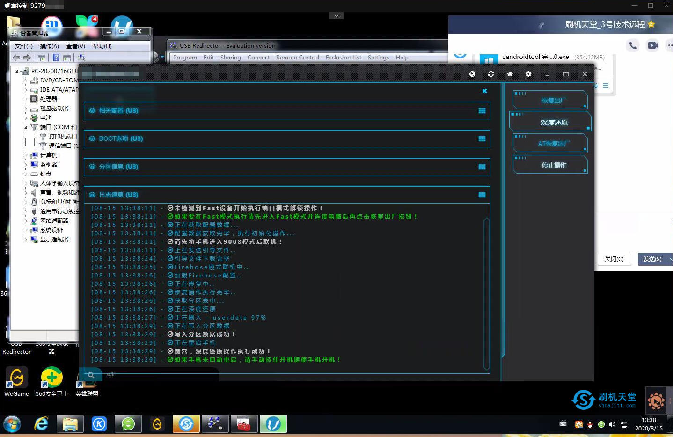This screenshot has height=437, width=673.
Task: Open the send-options dropdown arrow beside 发送(S)
Action: (671, 259)
